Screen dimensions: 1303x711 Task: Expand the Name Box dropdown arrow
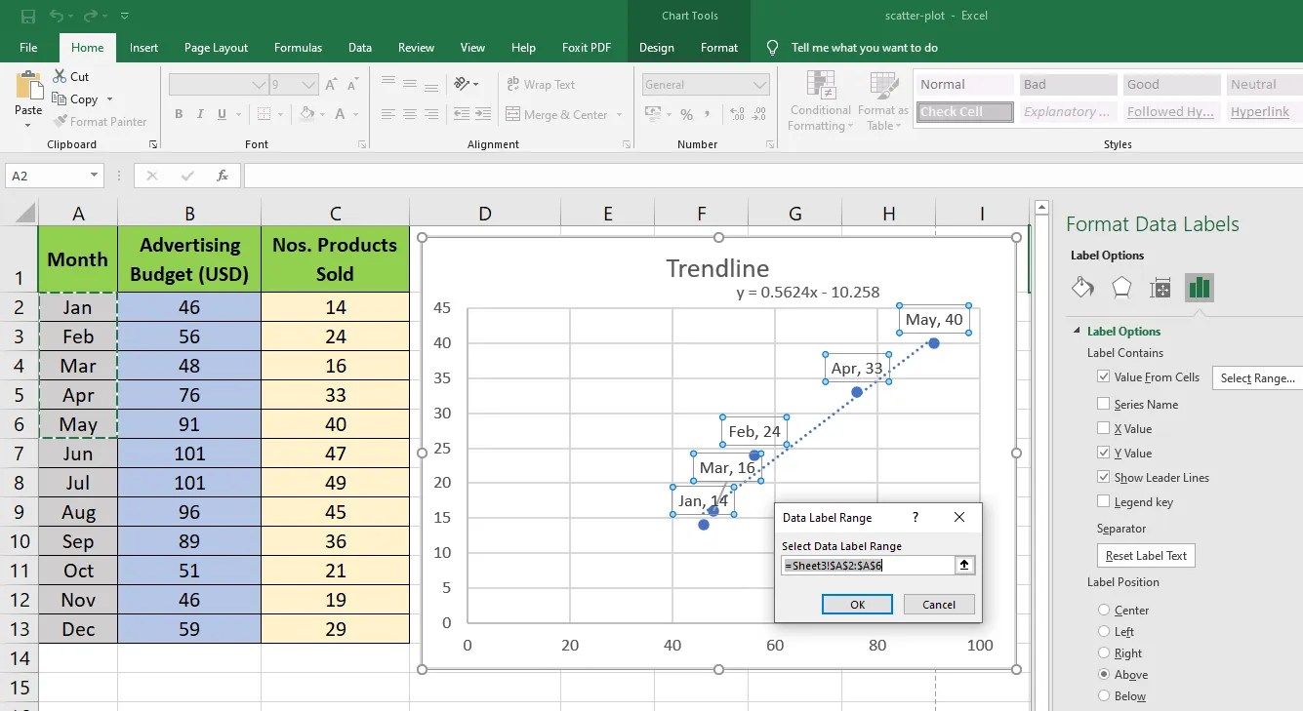pyautogui.click(x=95, y=176)
